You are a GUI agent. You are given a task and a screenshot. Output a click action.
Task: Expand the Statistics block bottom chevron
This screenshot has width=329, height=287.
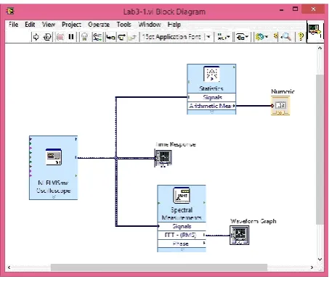pyautogui.click(x=212, y=112)
